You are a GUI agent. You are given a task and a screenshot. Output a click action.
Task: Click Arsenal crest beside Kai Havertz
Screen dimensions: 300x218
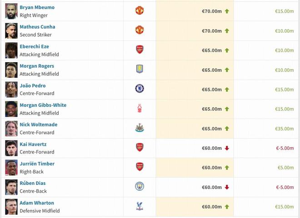coord(140,147)
